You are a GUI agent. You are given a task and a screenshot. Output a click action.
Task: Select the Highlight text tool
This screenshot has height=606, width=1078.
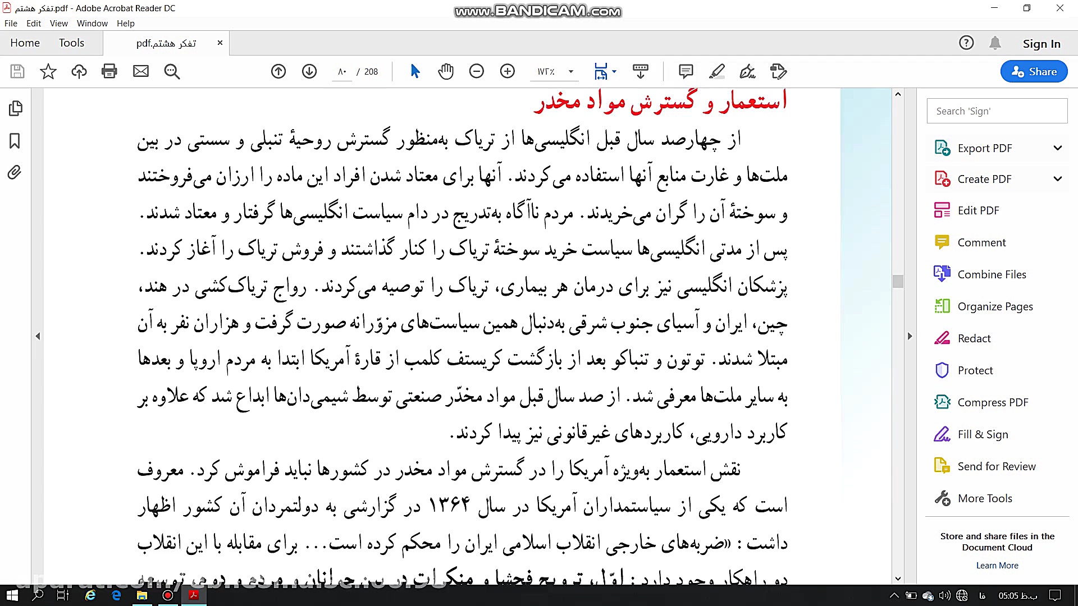[x=717, y=71]
